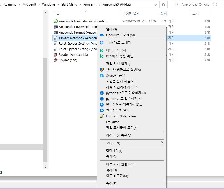Screen dimensions: 224x189
Task: Expand the 보내기(N) submenu arrow
Action: 162,143
